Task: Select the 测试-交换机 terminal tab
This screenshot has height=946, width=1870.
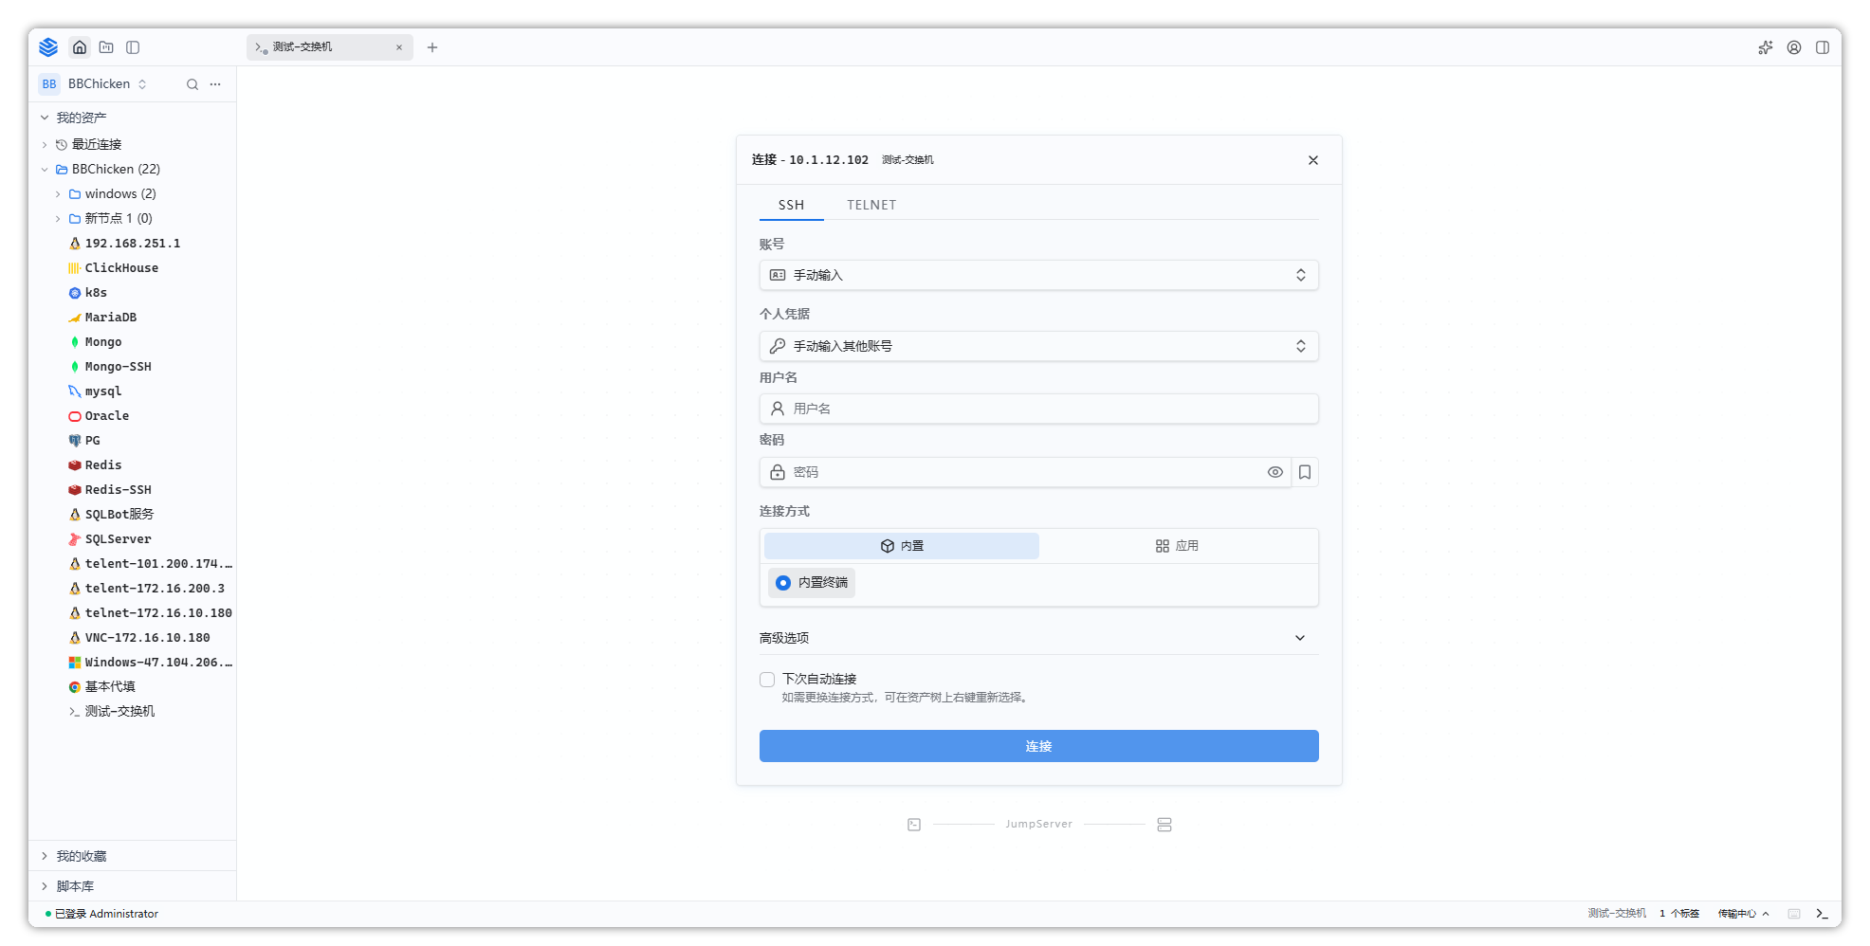Action: pos(329,47)
